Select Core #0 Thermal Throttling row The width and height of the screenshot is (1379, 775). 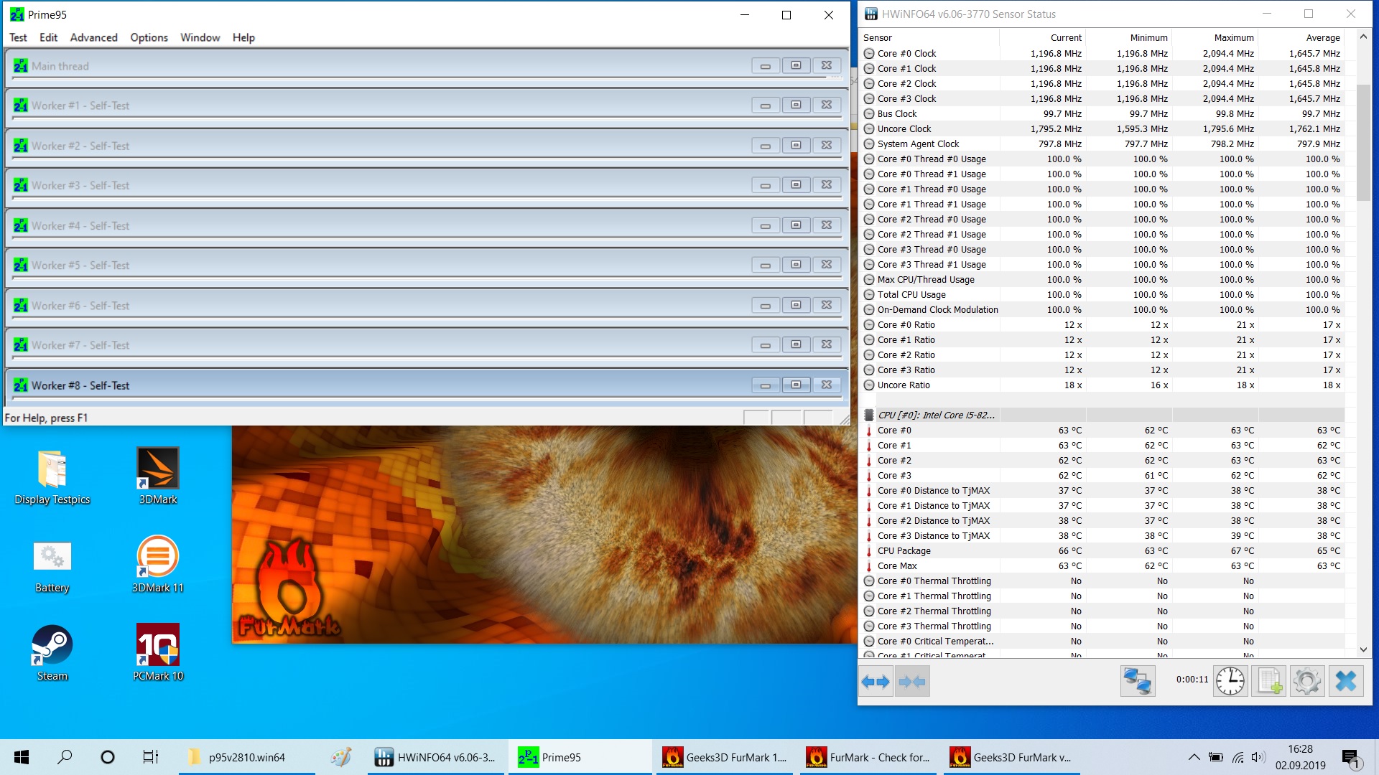[1102, 581]
